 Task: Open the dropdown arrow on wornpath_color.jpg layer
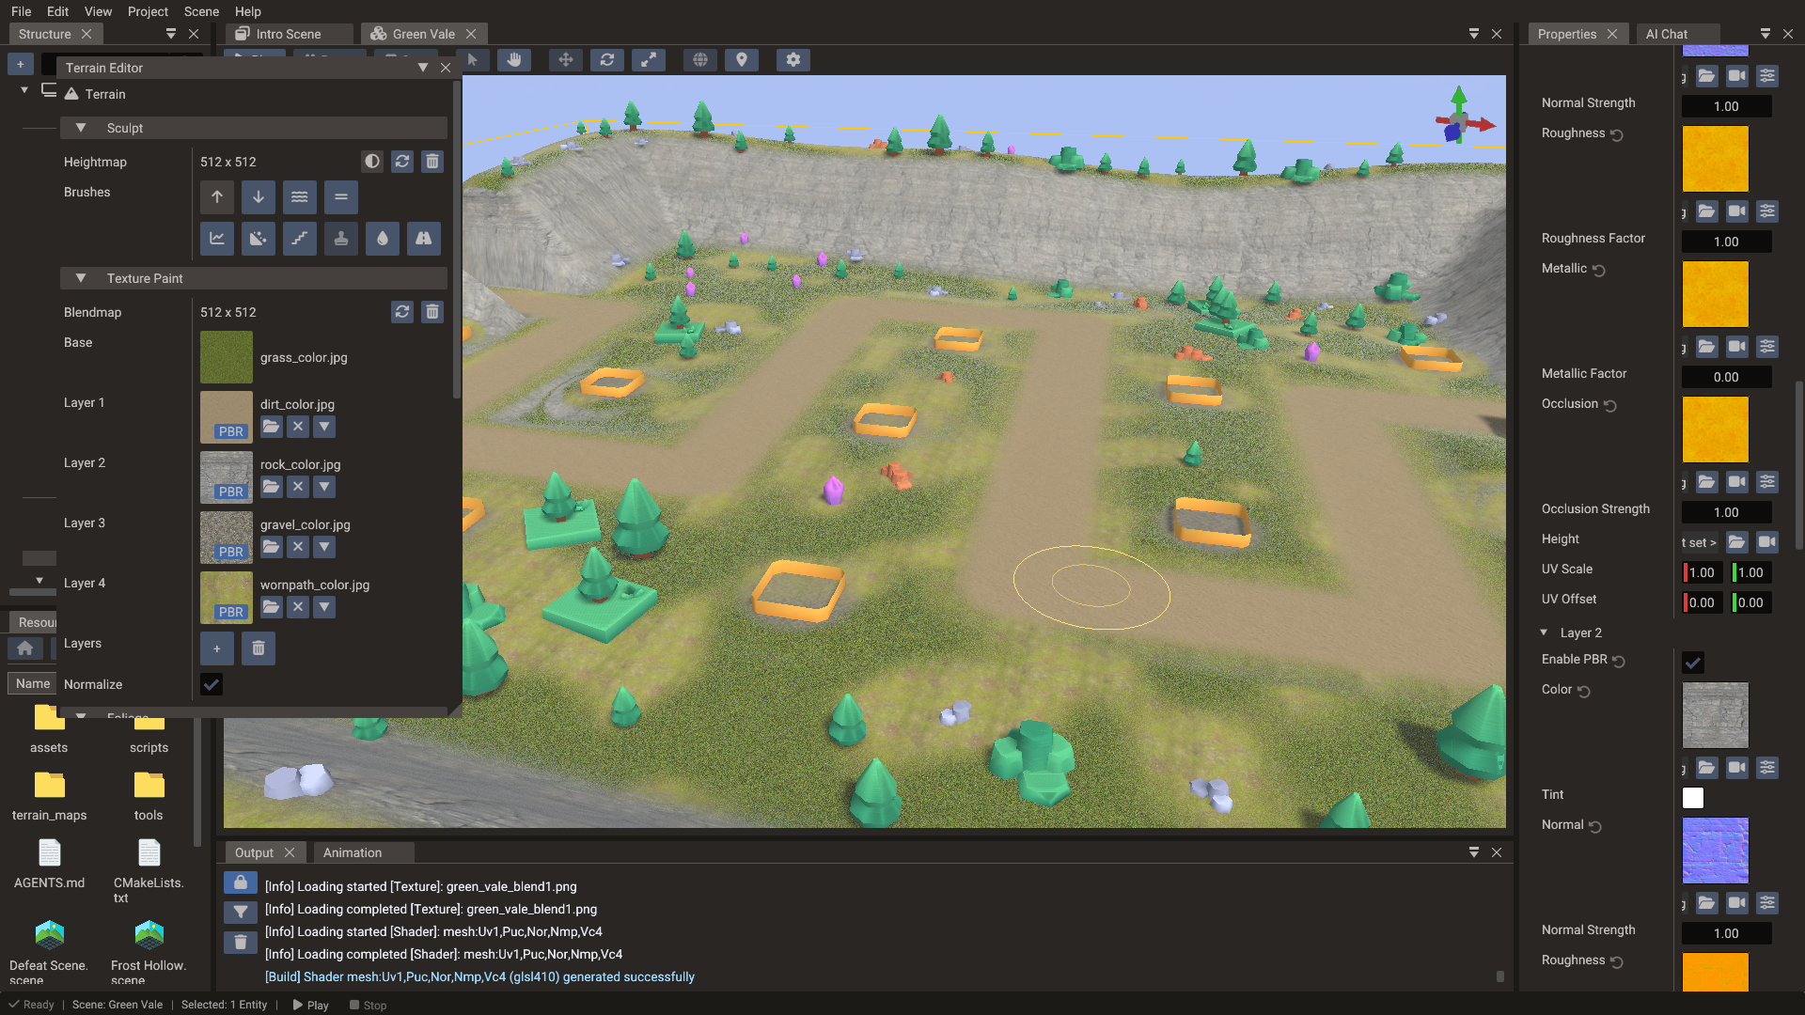[x=324, y=607]
